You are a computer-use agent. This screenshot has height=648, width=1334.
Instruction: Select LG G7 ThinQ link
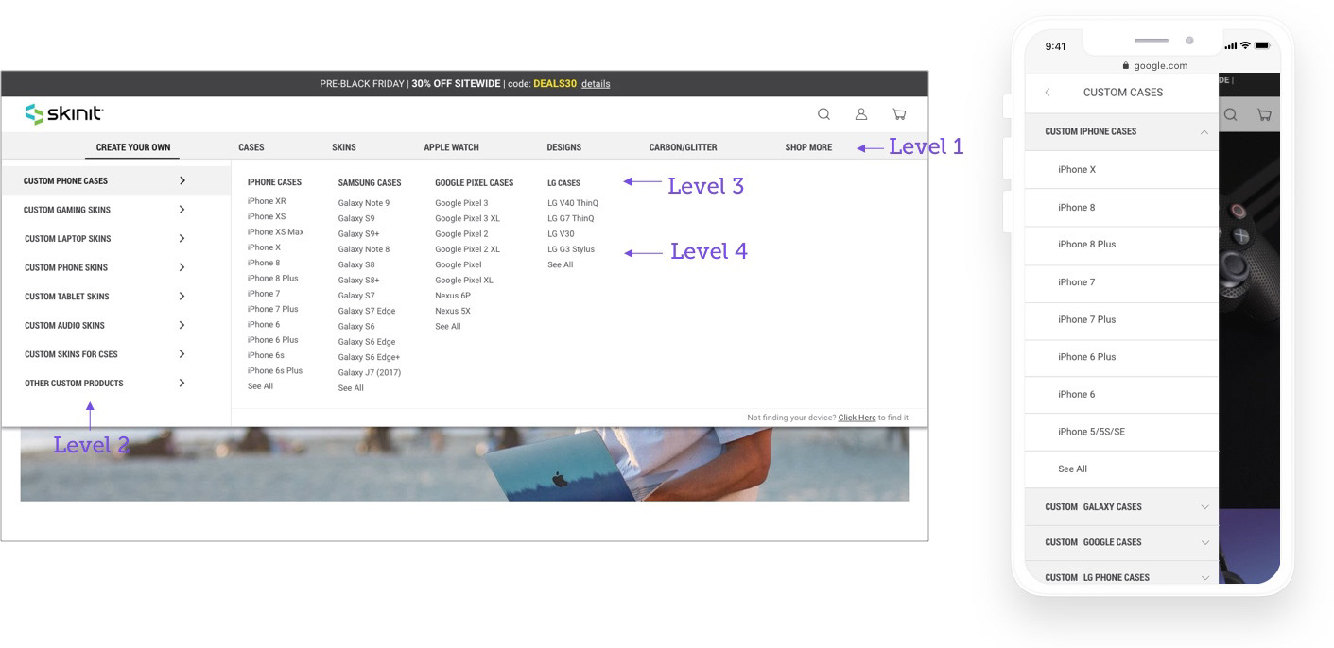click(x=571, y=218)
